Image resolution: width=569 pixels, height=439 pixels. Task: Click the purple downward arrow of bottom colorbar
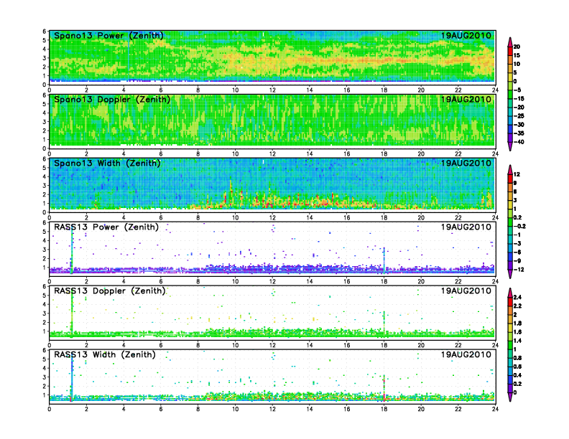click(x=510, y=397)
